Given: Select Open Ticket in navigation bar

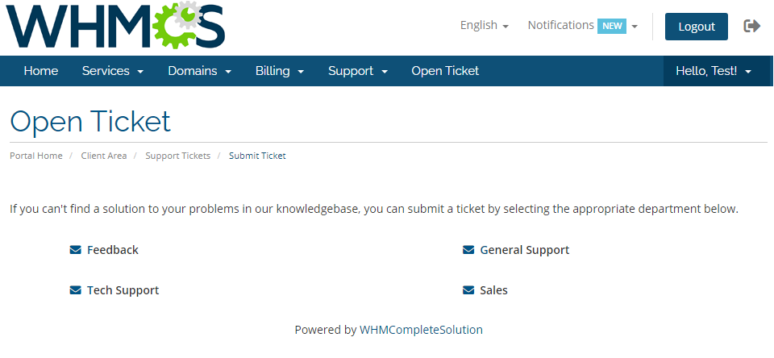Looking at the screenshot, I should (x=445, y=71).
